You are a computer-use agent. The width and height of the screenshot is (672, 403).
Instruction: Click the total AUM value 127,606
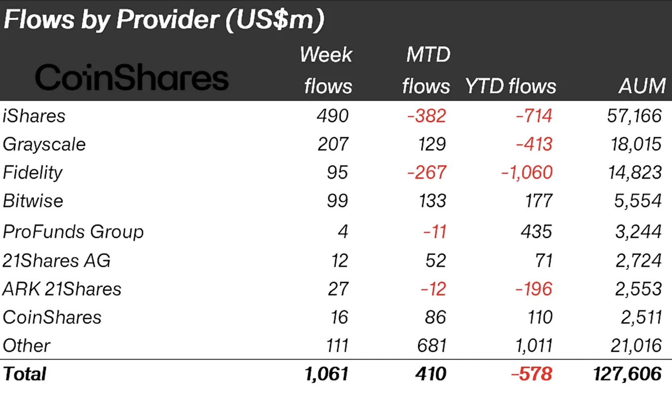tap(627, 374)
